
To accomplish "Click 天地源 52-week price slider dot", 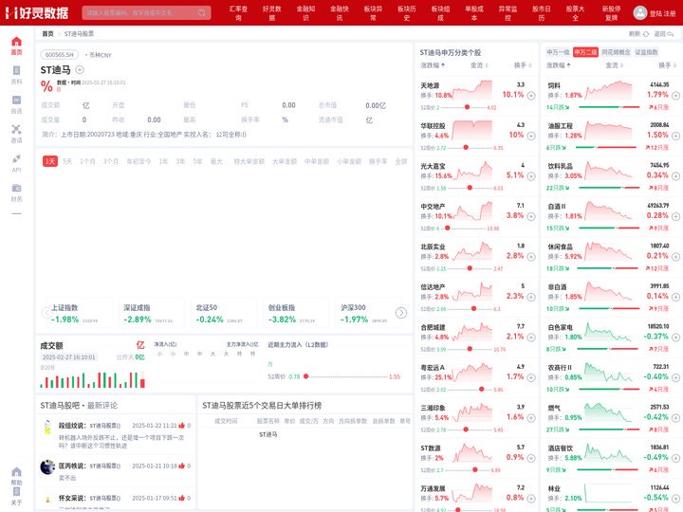I will tap(467, 107).
